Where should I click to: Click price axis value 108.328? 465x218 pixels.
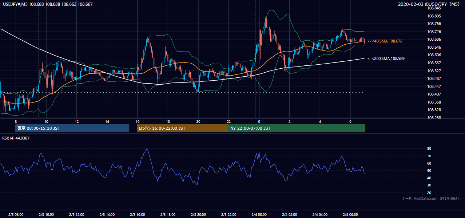coord(434,110)
